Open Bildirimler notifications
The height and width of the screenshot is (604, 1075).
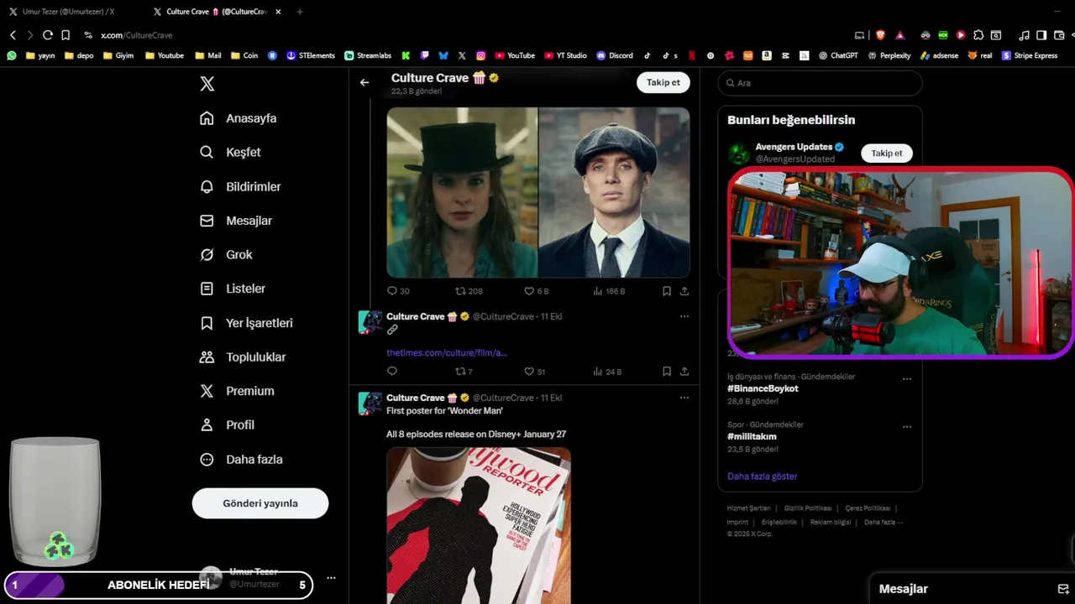[x=240, y=186]
